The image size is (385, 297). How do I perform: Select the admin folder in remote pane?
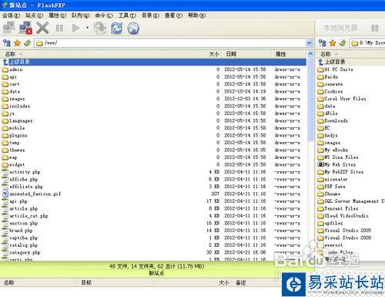click(16, 69)
